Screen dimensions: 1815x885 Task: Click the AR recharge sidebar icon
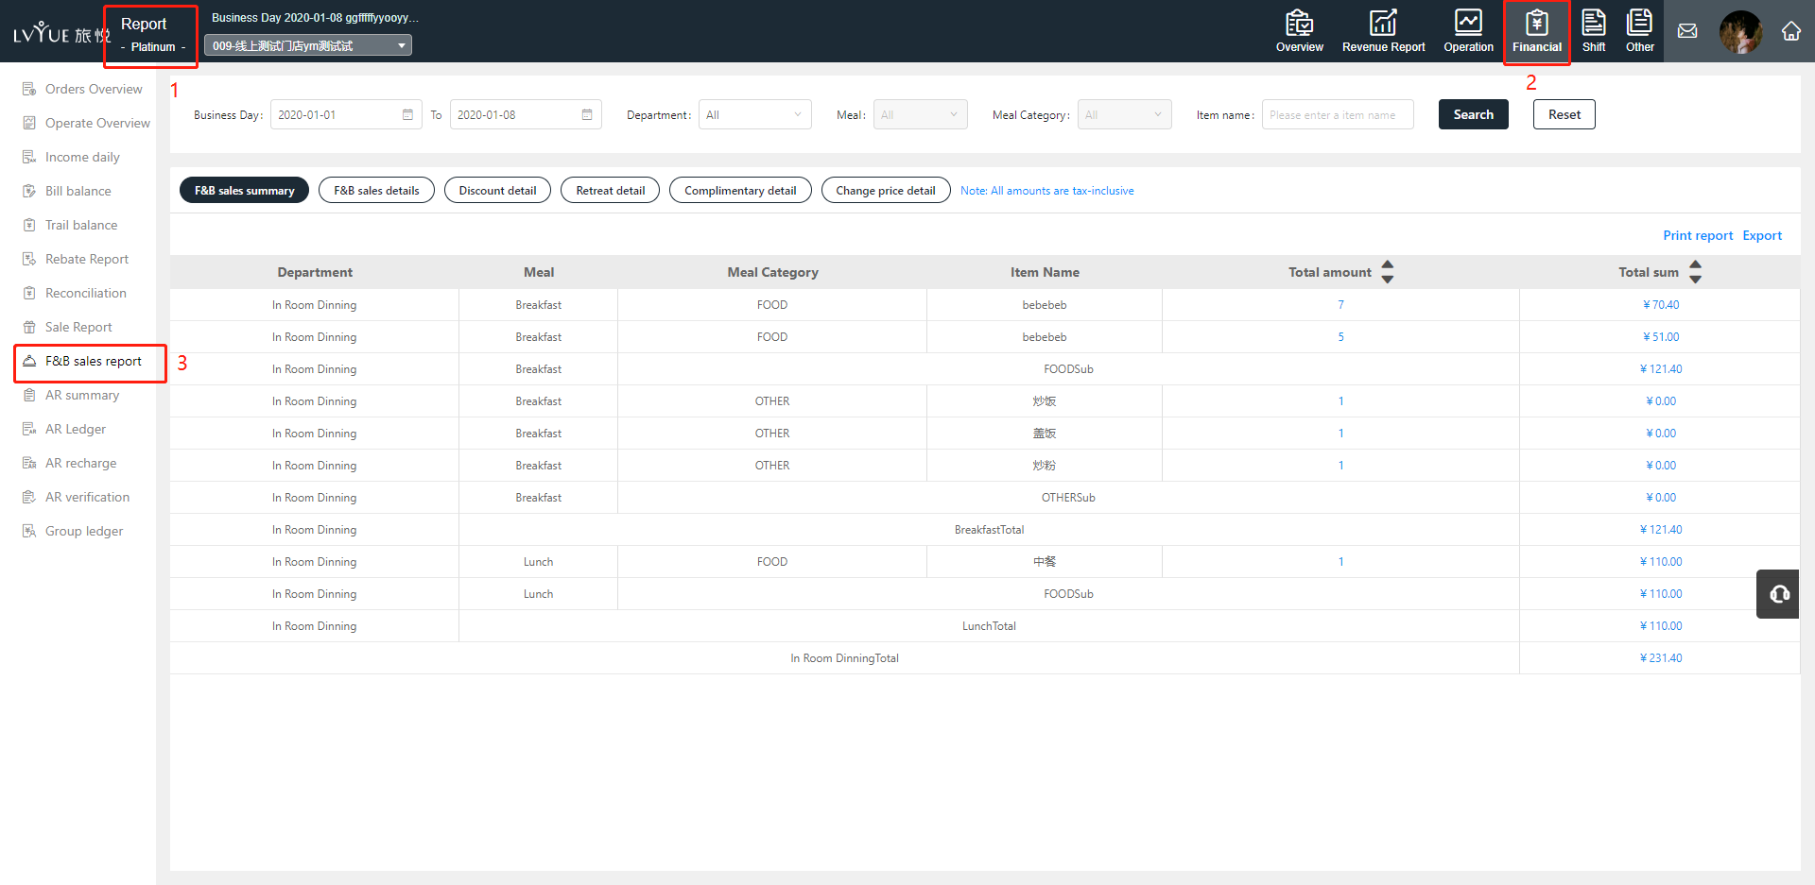(29, 463)
